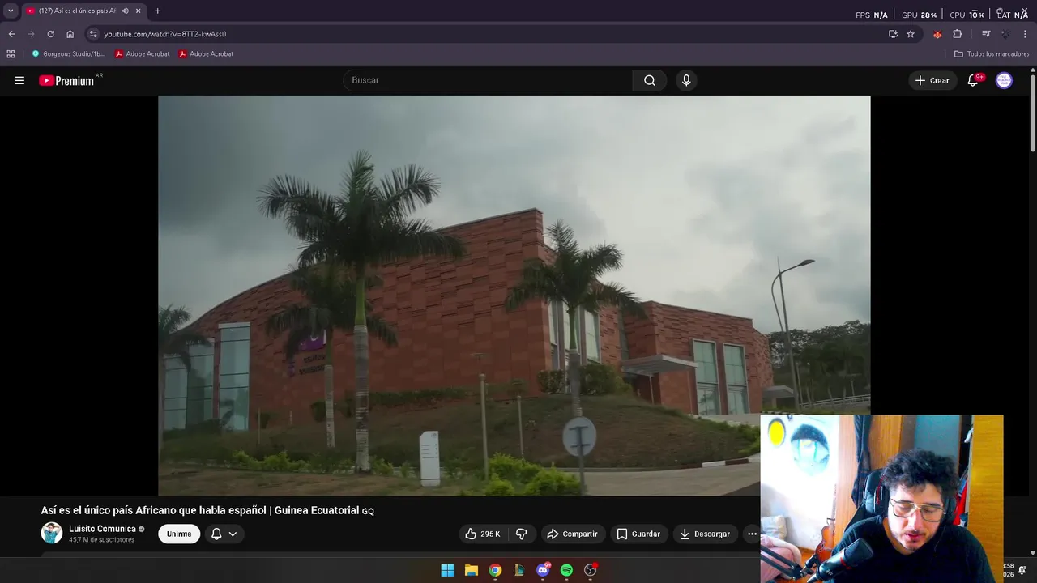The height and width of the screenshot is (583, 1037).
Task: Open Discord from the taskbar
Action: 543,570
